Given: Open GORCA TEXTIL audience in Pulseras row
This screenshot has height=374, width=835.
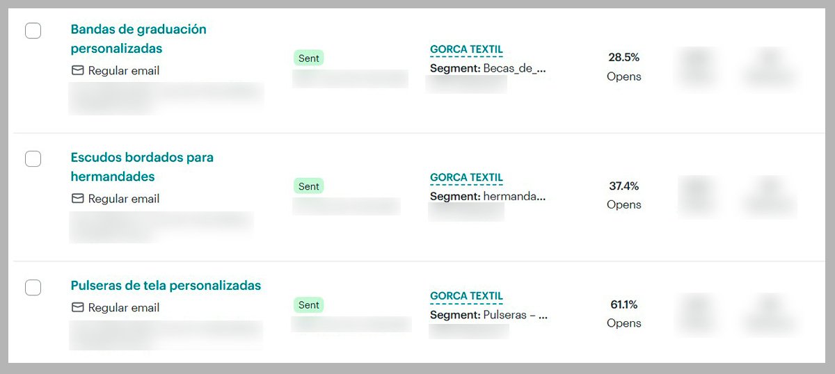Looking at the screenshot, I should 466,296.
